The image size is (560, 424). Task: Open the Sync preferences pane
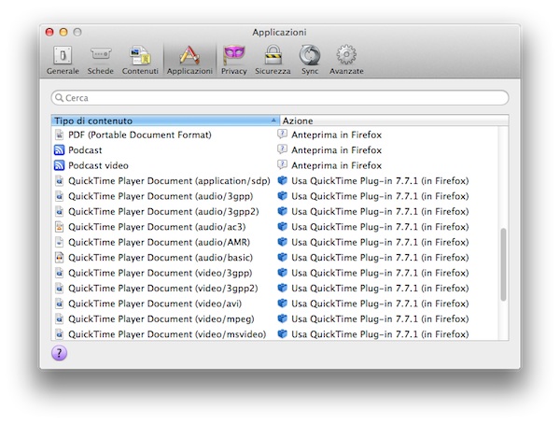click(310, 60)
